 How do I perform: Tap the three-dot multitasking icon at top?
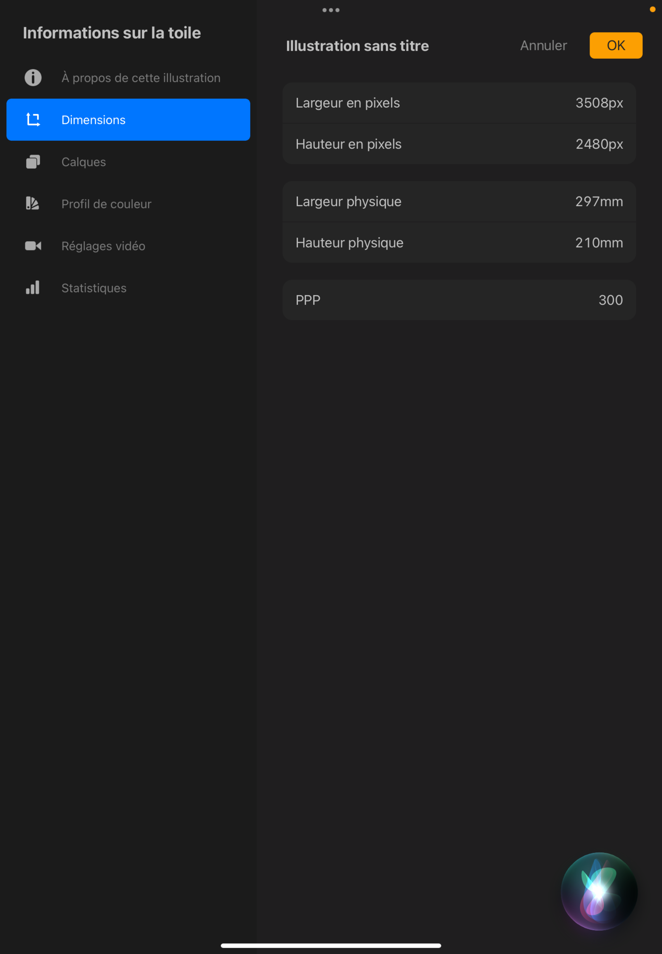point(331,10)
